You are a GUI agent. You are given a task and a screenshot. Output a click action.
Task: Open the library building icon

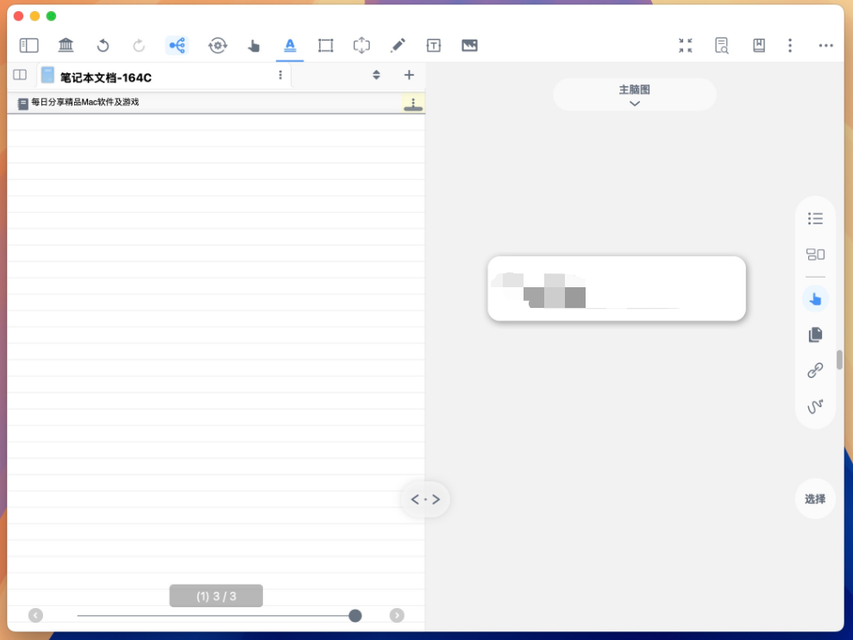pyautogui.click(x=66, y=46)
